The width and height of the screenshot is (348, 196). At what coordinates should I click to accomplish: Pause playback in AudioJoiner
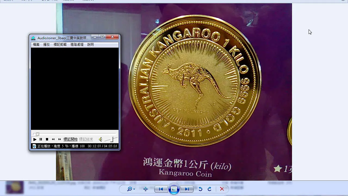(41, 139)
